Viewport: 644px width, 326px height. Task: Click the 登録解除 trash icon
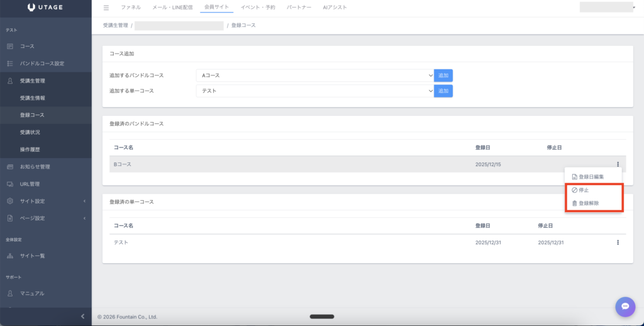(x=575, y=203)
